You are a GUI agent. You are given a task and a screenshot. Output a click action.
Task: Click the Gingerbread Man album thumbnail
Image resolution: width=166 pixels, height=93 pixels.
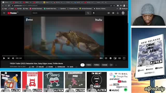click(75, 82)
